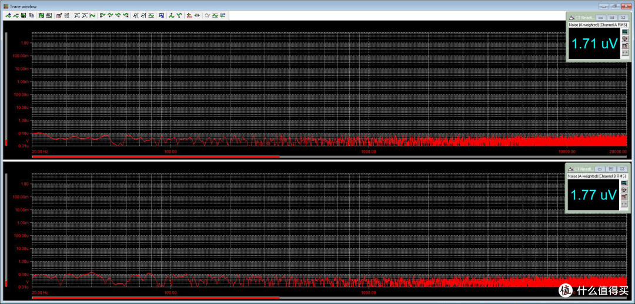This screenshot has width=635, height=304.
Task: Click digital display icon in Channel B reading window
Action: (625, 183)
